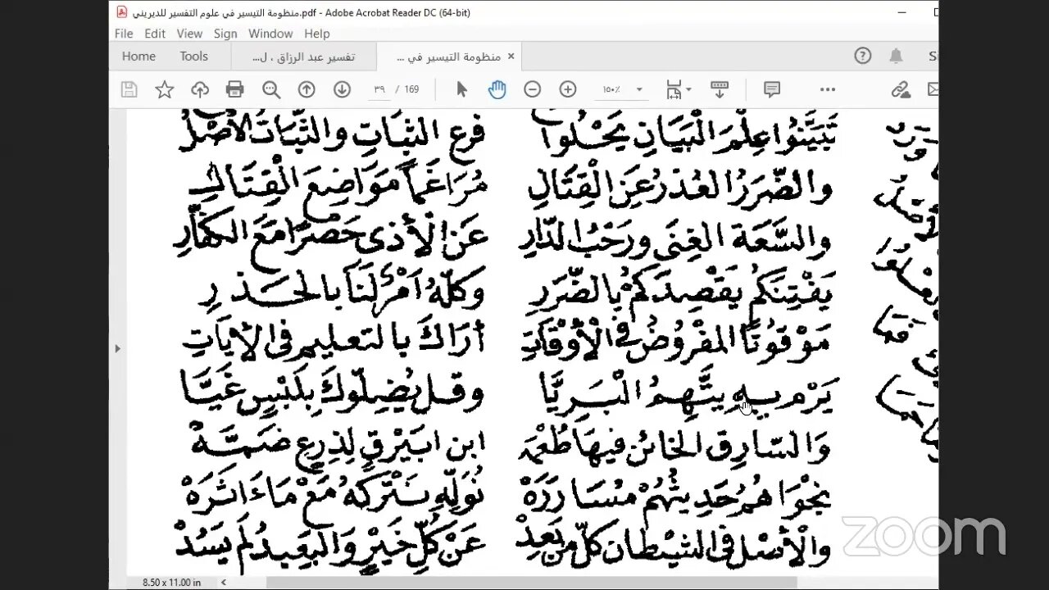
Task: Switch to Tools tab
Action: [194, 56]
